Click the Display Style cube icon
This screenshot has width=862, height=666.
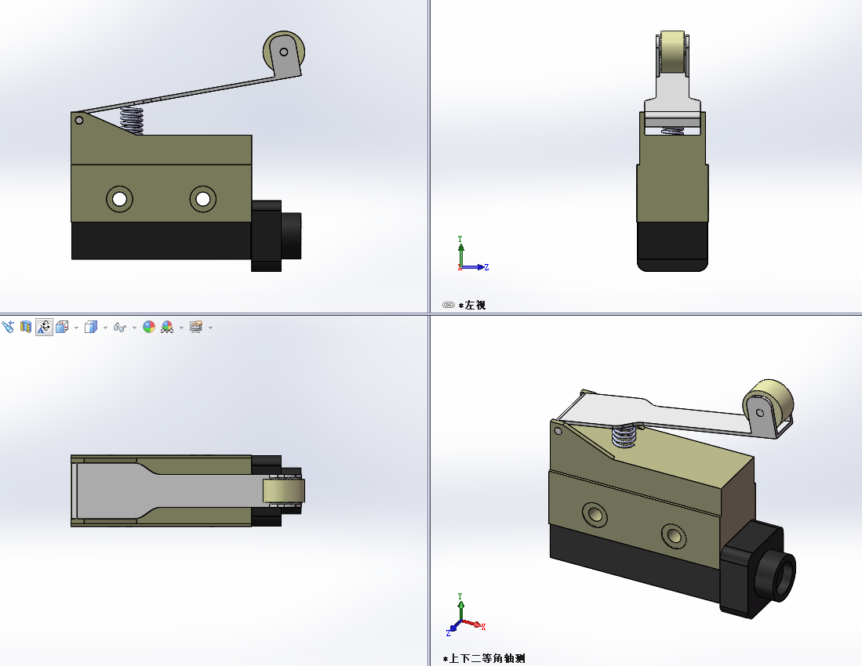(x=91, y=328)
